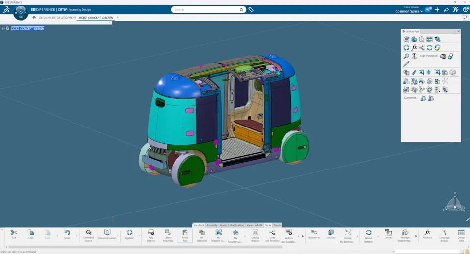This screenshot has height=254, width=470.
Task: Click Align Viewpoint in Action Pad
Action: coord(428,56)
